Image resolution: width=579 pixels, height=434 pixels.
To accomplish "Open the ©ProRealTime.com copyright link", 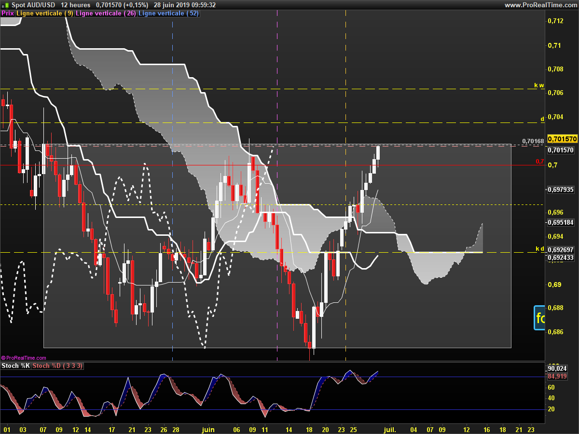I will pyautogui.click(x=24, y=358).
